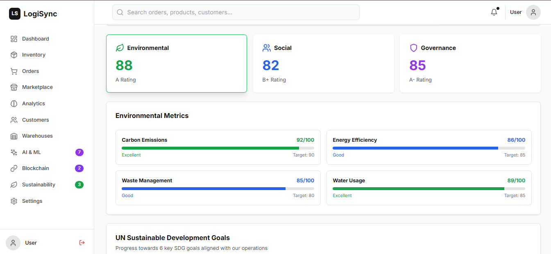Screen dimensions: 551x254
Task: Click the search orders, products, customers field
Action: 236,12
